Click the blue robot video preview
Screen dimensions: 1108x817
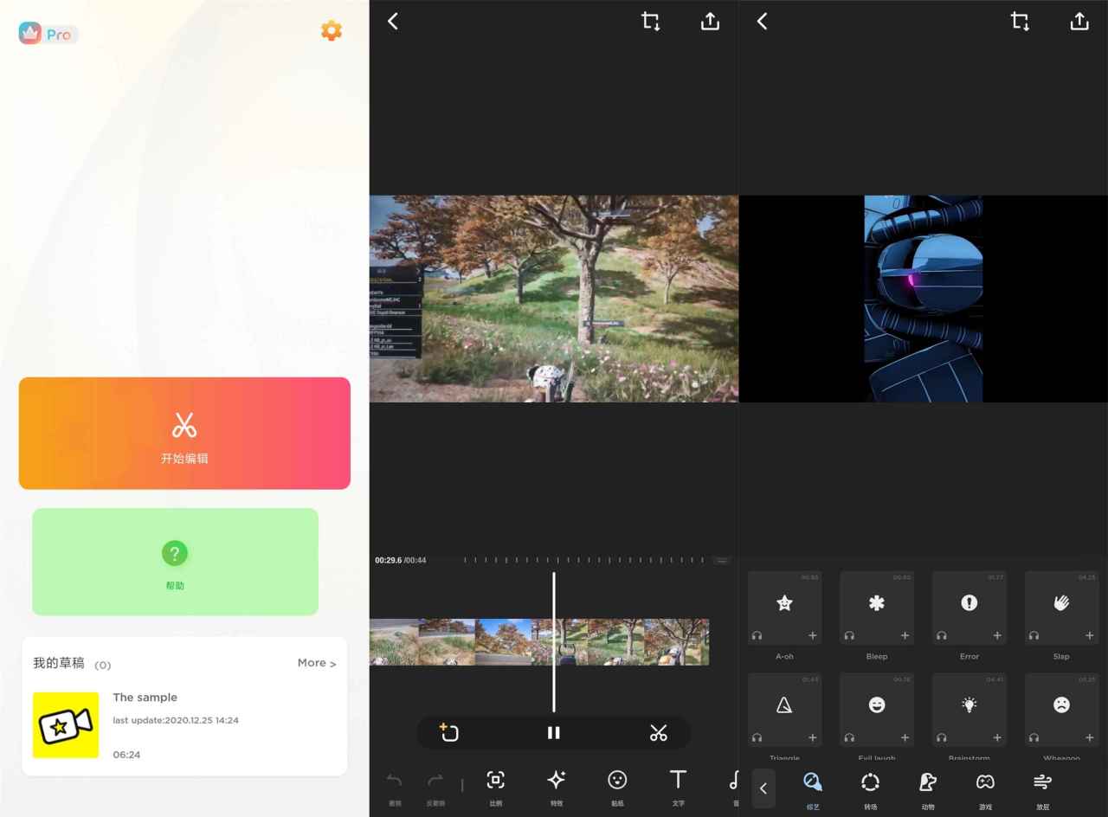[924, 299]
